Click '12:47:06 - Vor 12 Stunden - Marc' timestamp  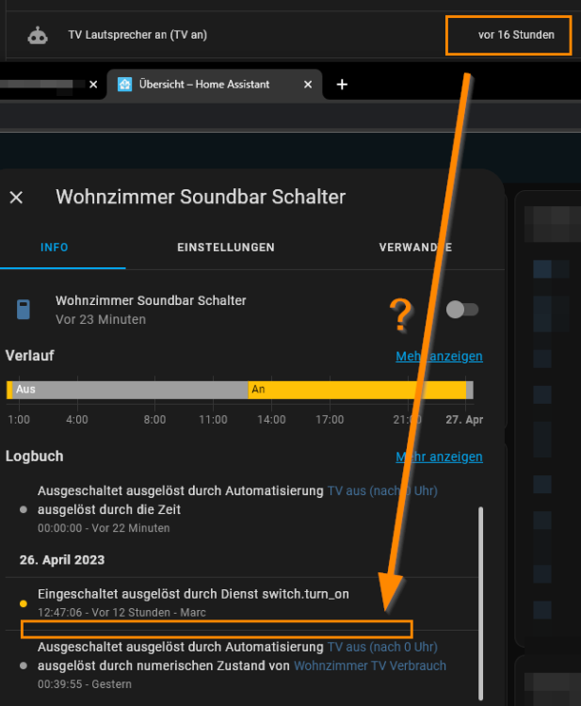click(121, 613)
